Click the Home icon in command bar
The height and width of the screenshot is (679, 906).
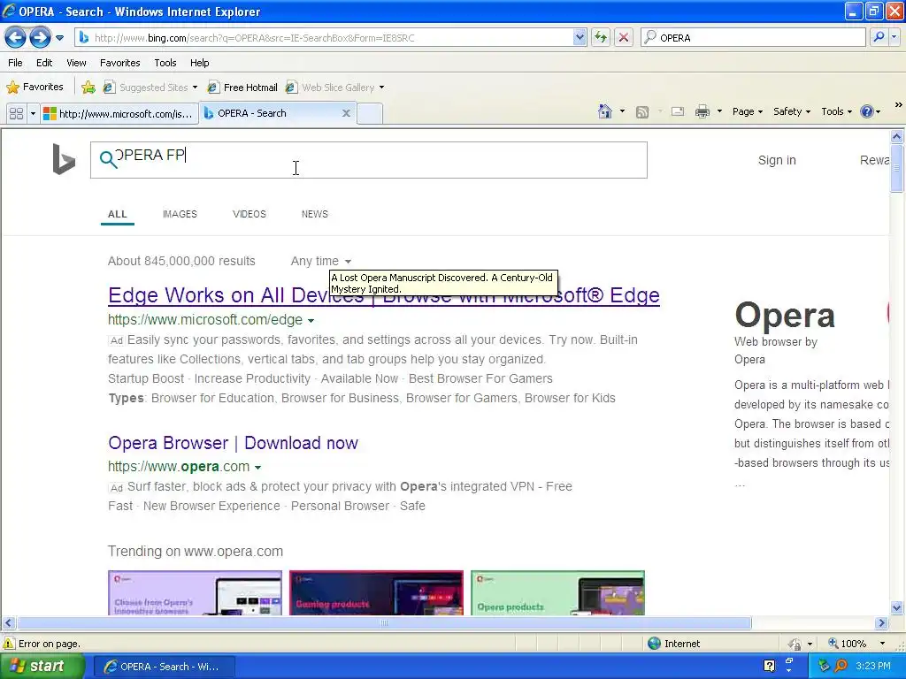(605, 111)
